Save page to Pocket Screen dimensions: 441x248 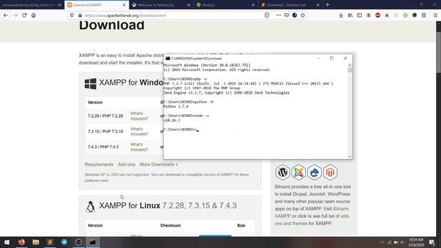(x=287, y=15)
